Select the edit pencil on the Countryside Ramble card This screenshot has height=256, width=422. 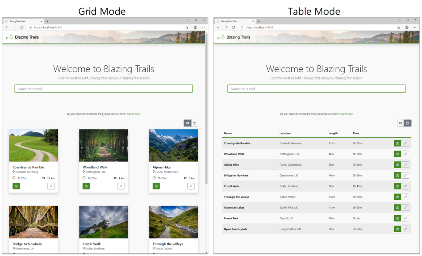(x=51, y=186)
